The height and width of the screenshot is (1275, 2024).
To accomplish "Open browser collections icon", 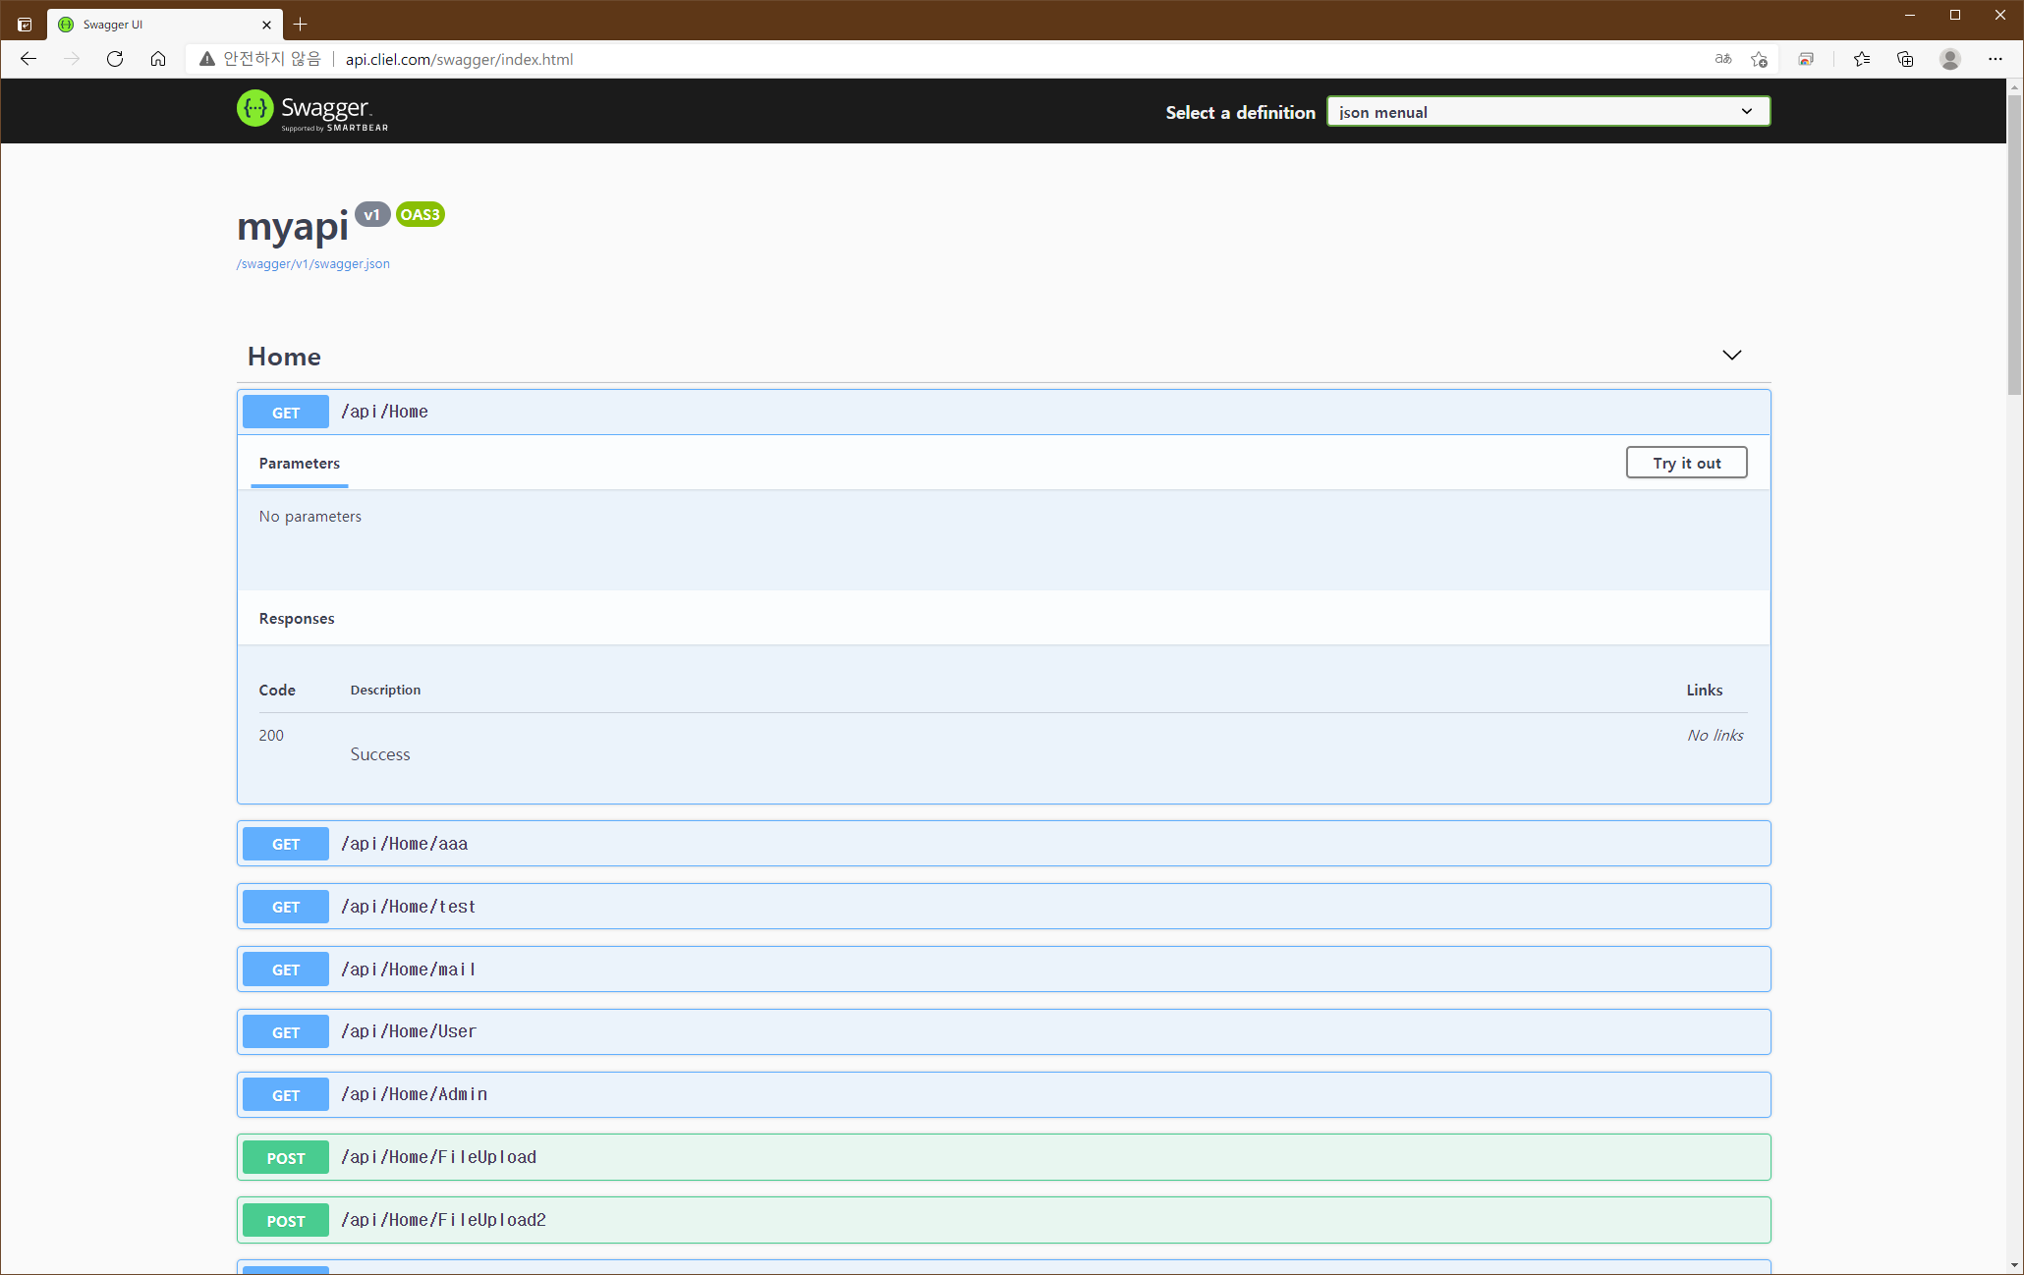I will click(1905, 59).
